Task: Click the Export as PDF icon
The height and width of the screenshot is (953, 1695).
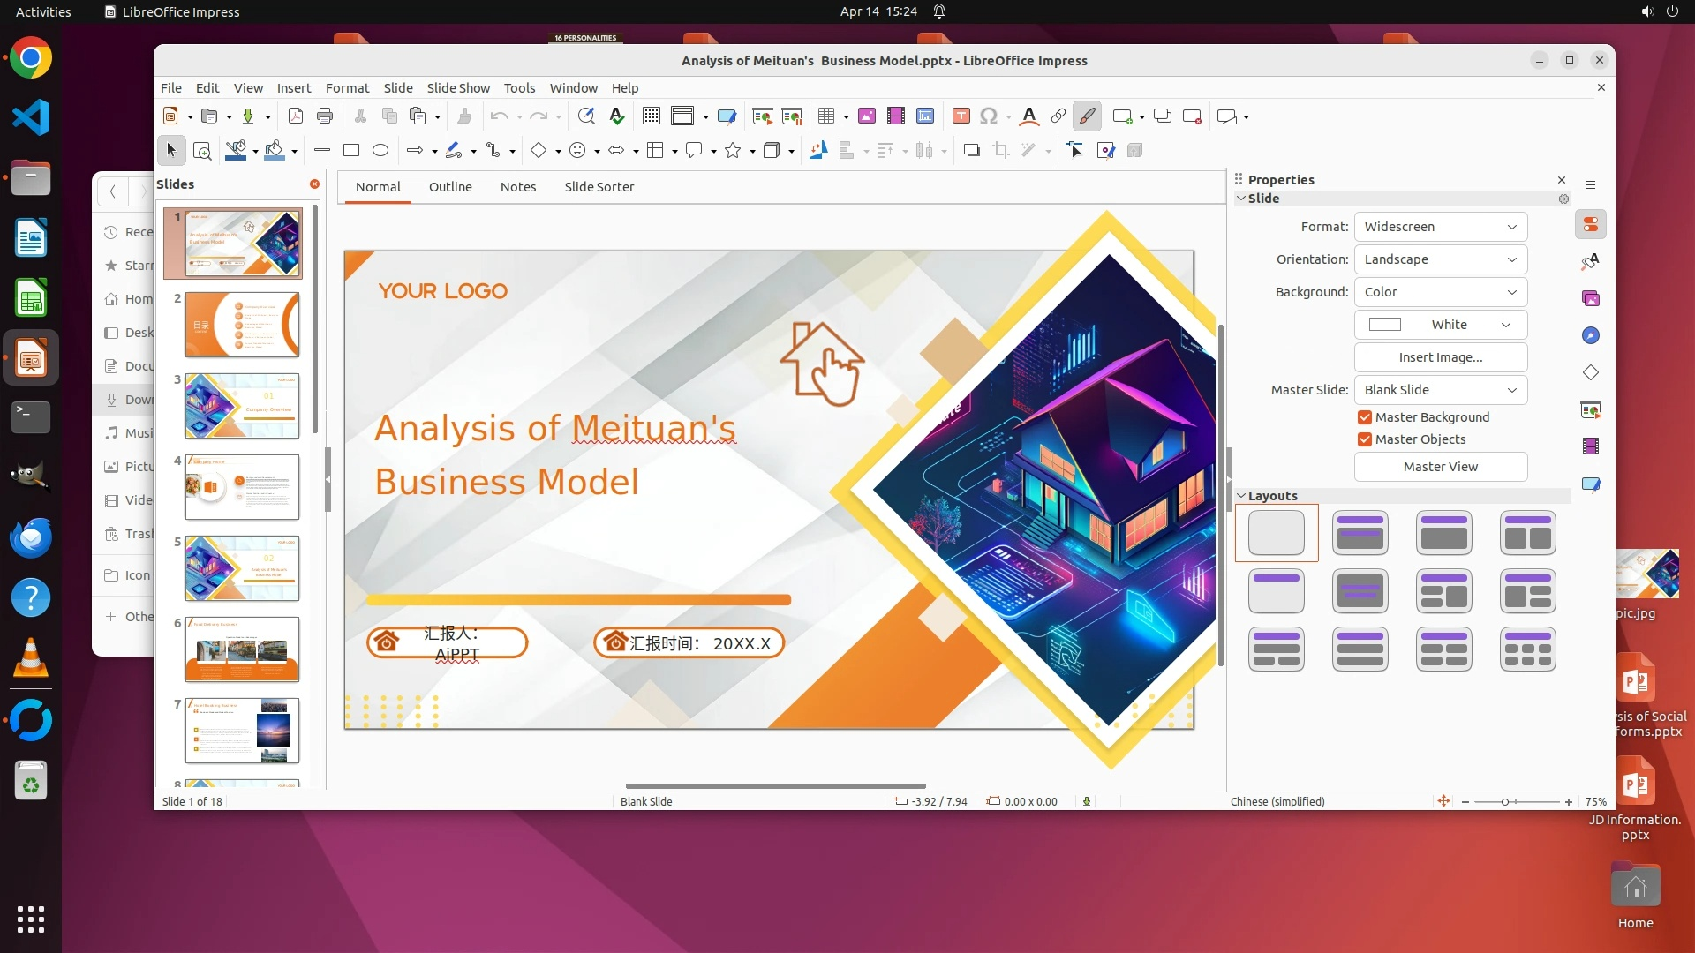Action: click(296, 116)
